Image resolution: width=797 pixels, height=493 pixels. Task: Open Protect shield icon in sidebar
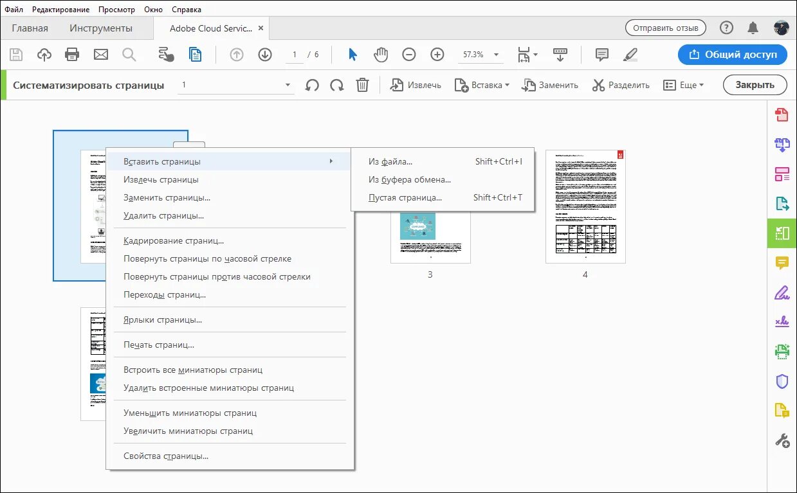(782, 381)
